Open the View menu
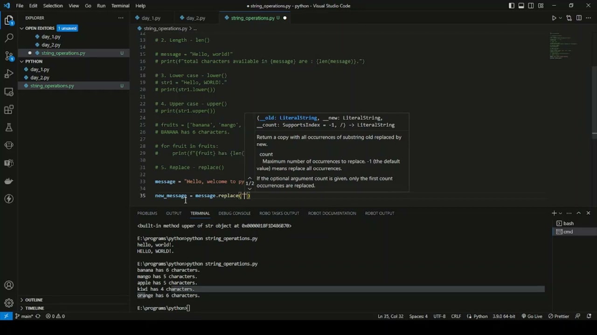Screen dimensions: 597x335 pos(74,6)
